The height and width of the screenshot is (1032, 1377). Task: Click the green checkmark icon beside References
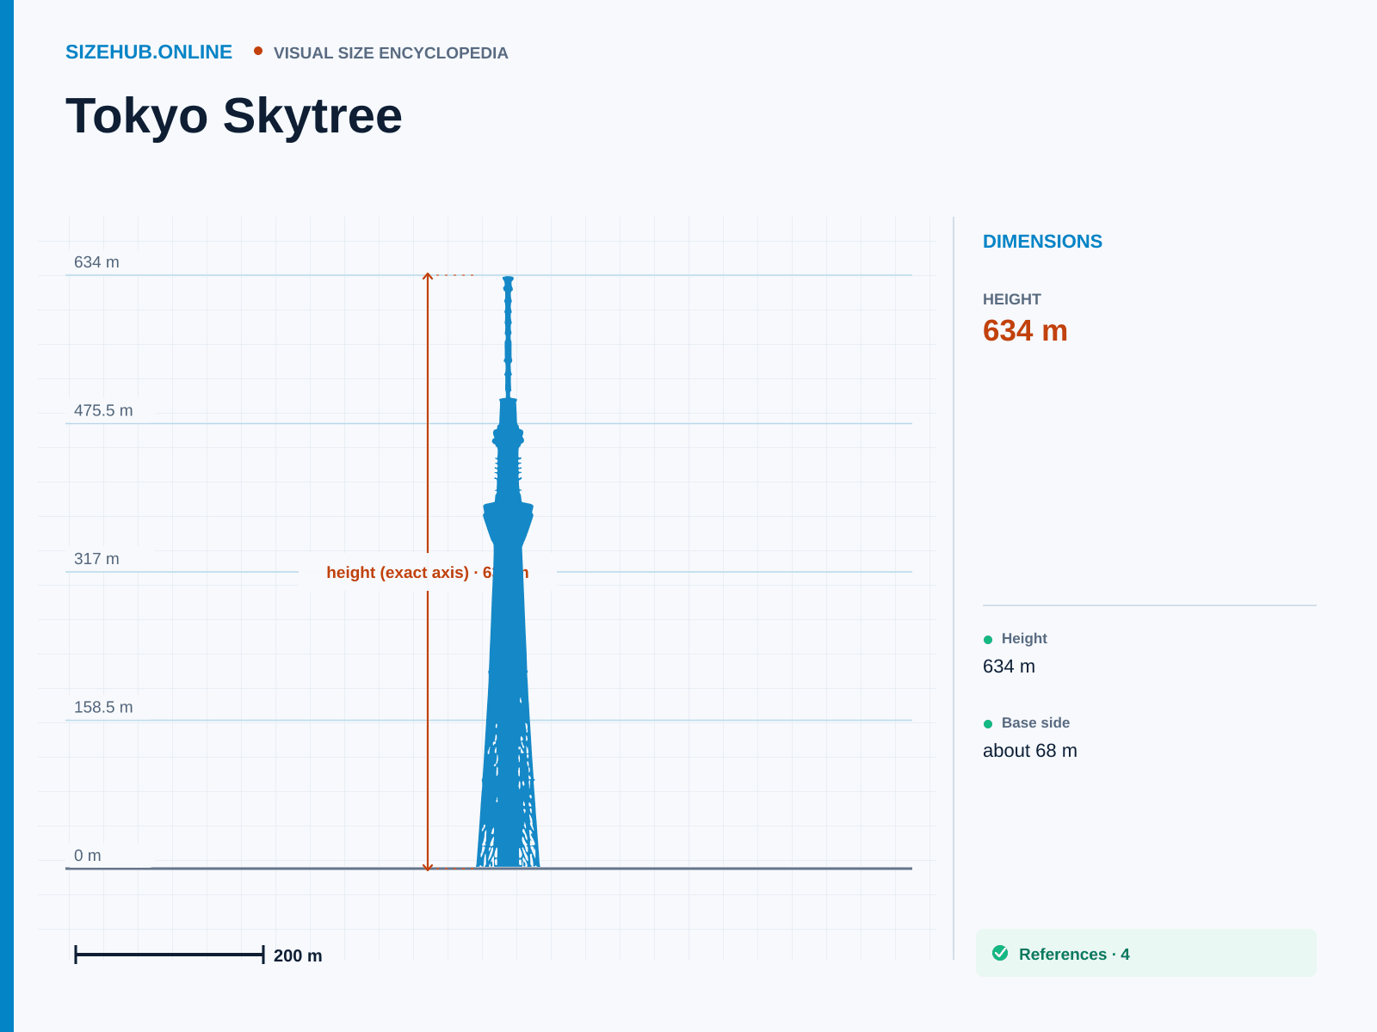1000,953
